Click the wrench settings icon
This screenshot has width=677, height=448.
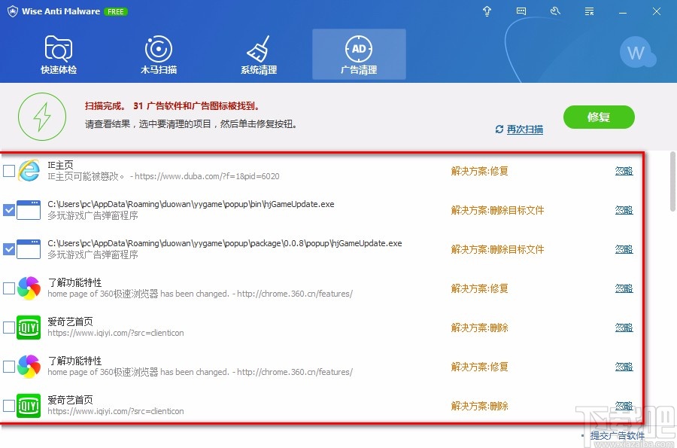555,11
